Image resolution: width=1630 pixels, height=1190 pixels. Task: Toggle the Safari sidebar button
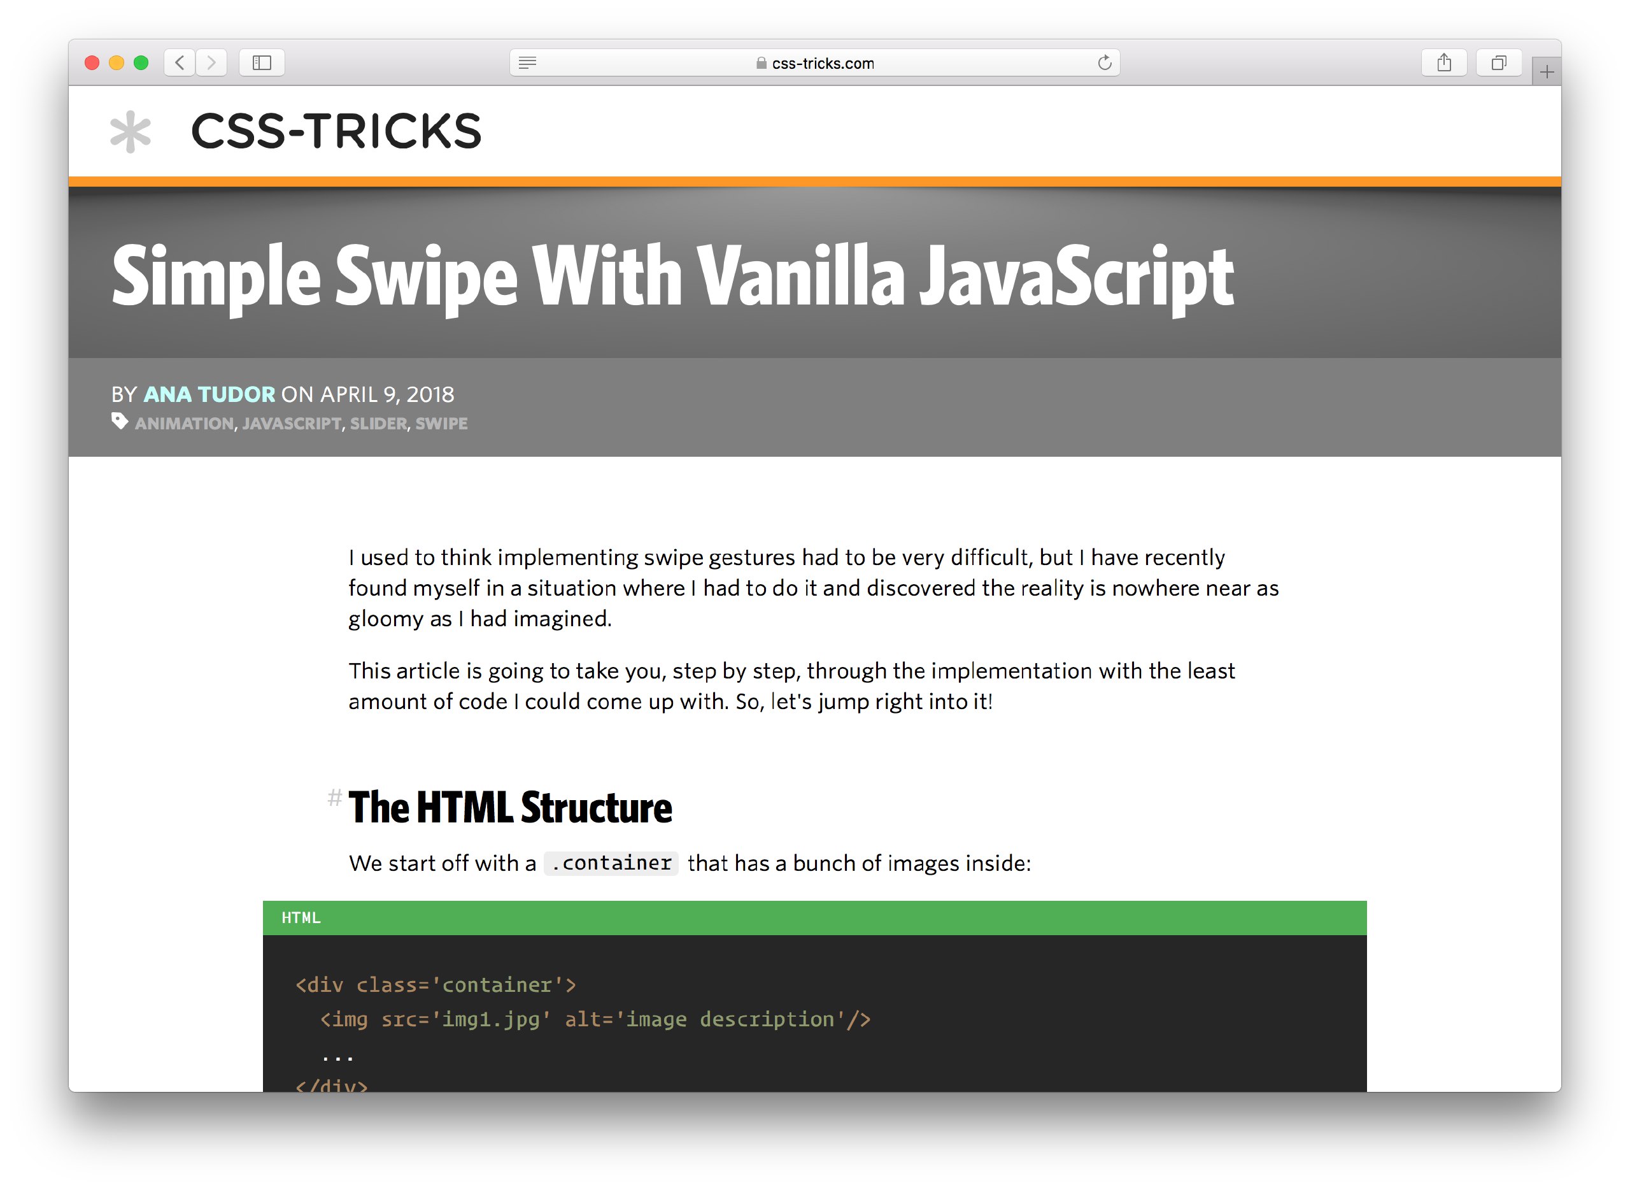click(262, 62)
